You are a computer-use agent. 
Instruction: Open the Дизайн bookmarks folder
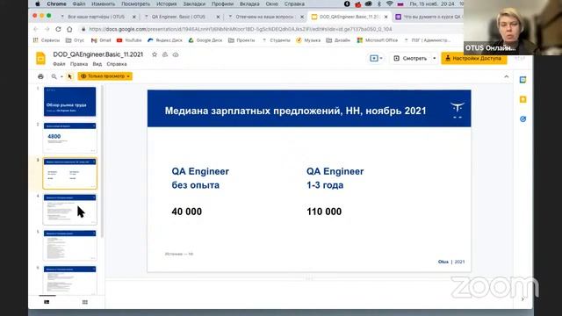[x=338, y=40]
